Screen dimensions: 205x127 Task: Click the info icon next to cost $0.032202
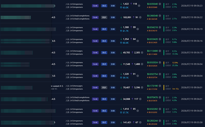(160, 109)
